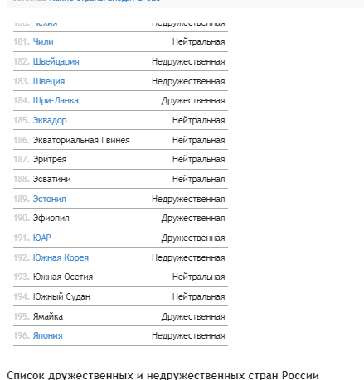Open the Швейцария link
This screenshot has height=380, width=364.
coord(56,61)
